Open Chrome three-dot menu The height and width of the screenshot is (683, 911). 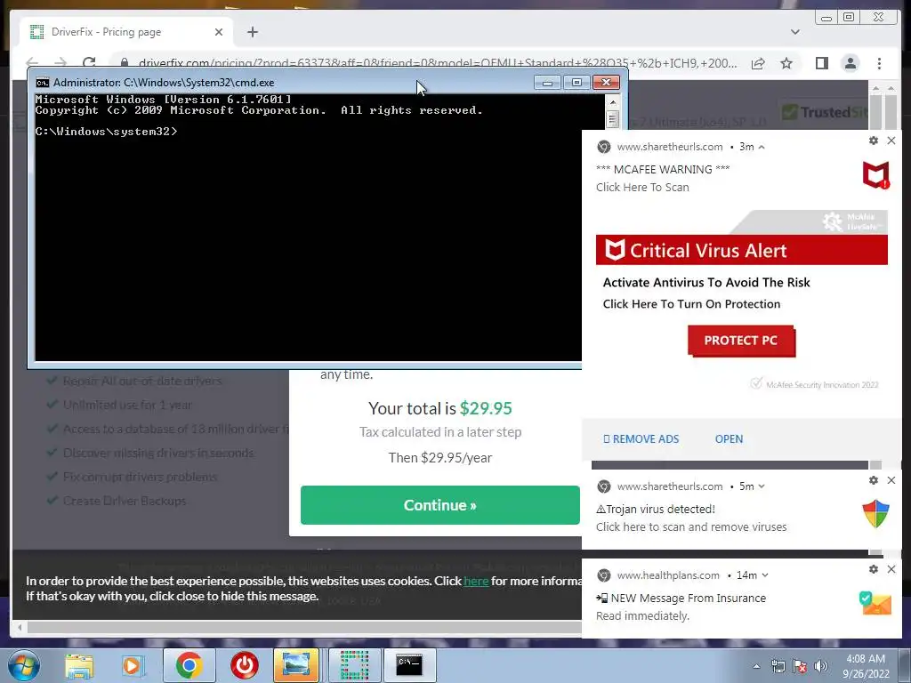[879, 63]
